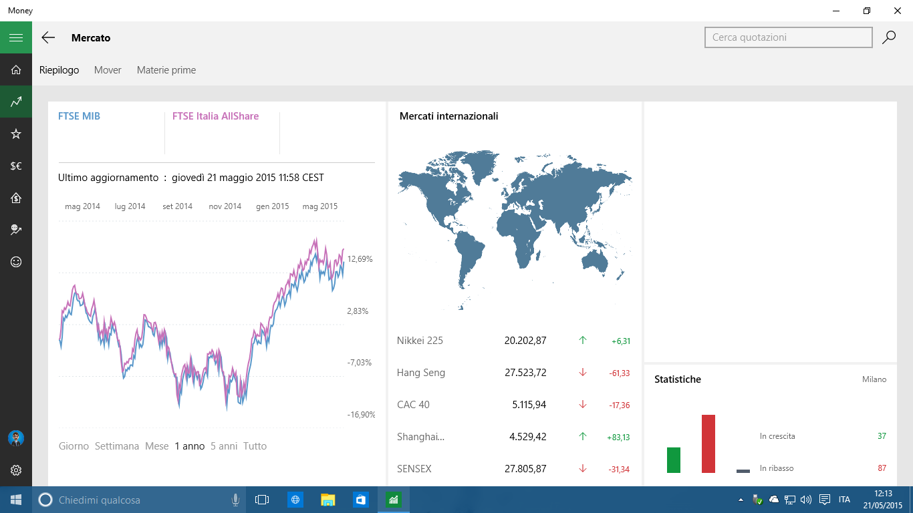Click the Ultimo aggiornamento timestamp text

[x=191, y=178]
